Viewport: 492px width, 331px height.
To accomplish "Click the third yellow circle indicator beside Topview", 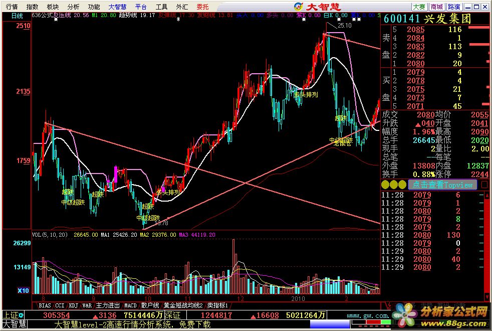I will click(402, 185).
